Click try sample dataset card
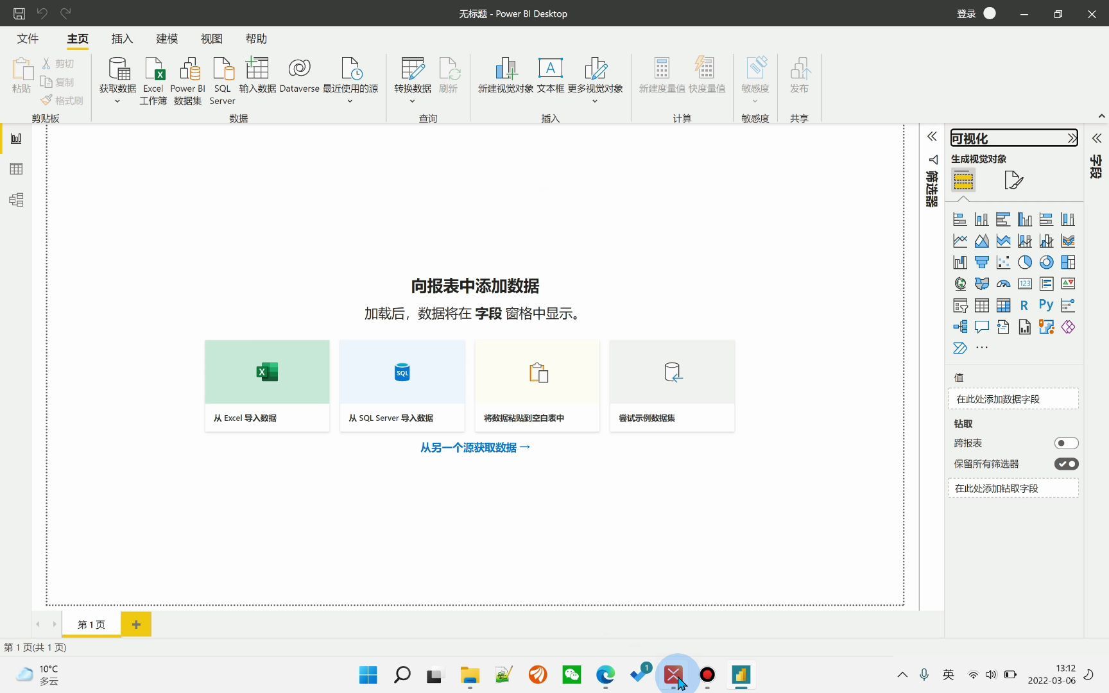The image size is (1109, 693). tap(672, 386)
